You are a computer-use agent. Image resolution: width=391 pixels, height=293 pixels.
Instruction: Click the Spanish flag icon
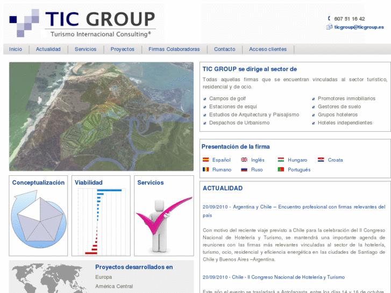pos(206,160)
